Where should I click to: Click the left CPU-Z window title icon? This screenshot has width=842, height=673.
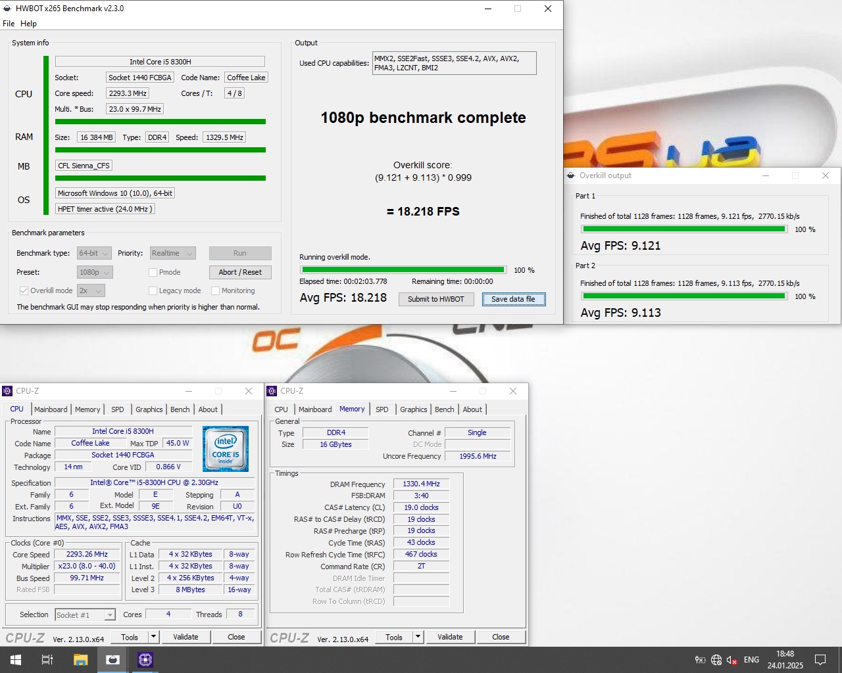pos(8,391)
